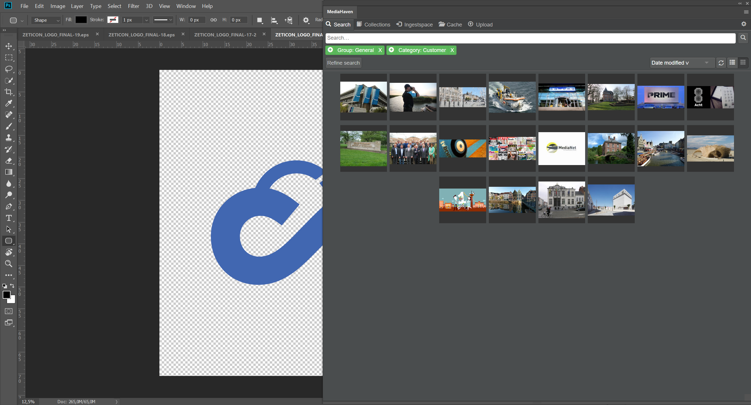Select the Pen tool
751x405 pixels.
pos(9,206)
